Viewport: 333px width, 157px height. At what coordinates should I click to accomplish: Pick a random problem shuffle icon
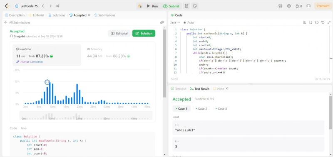(57, 6)
